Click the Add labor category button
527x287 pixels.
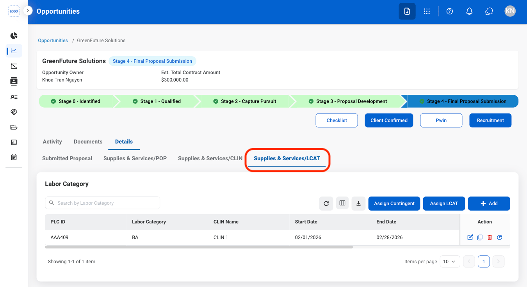click(489, 204)
